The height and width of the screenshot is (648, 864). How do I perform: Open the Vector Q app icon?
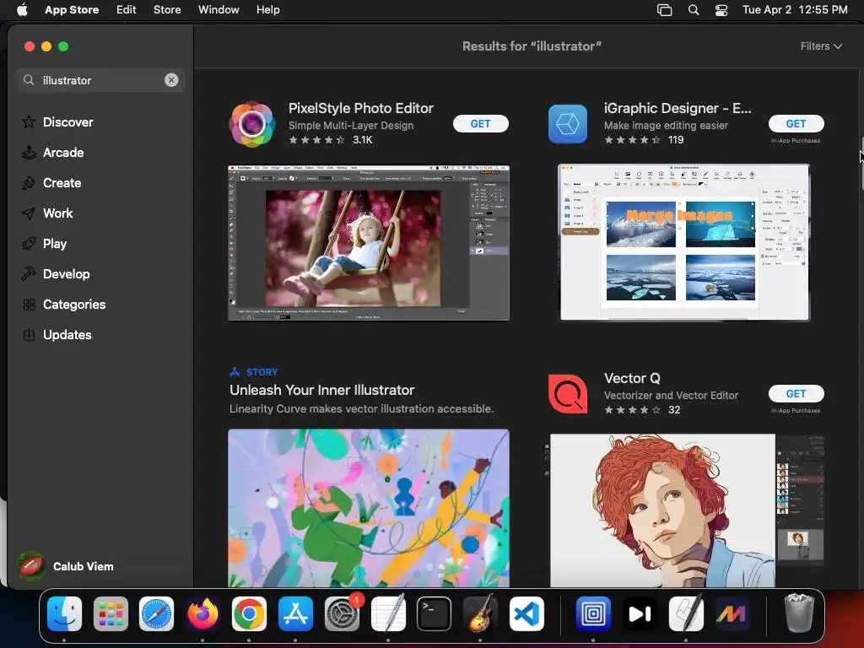pos(568,394)
